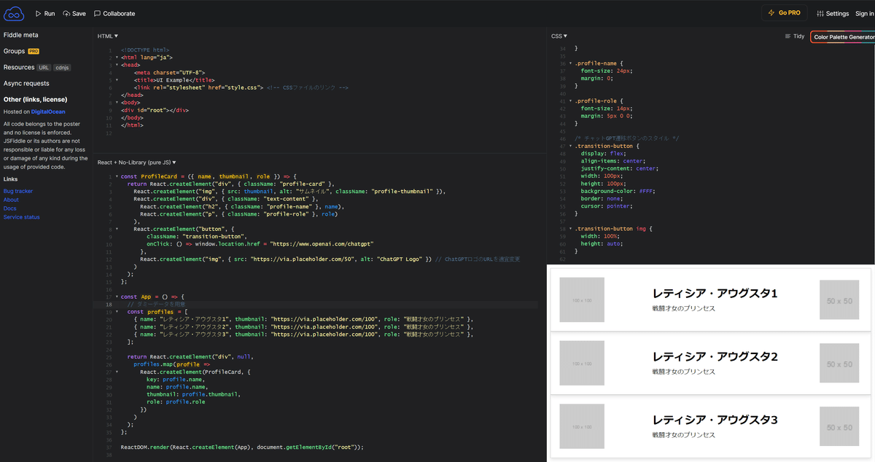Open the Bug tracker link
Screen dimensions: 875x462
17,191
